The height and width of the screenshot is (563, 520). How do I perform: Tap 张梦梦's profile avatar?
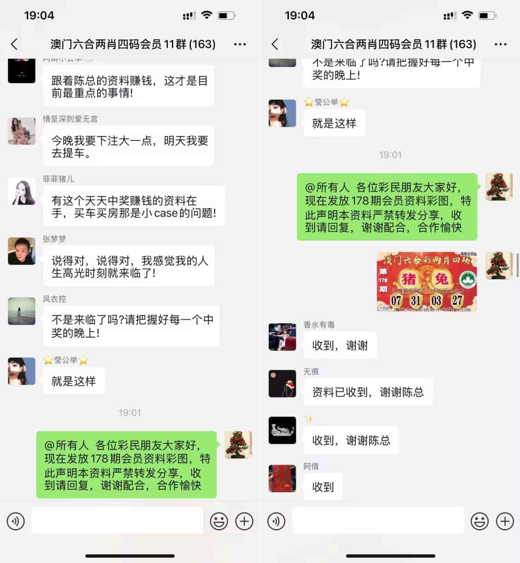(21, 251)
